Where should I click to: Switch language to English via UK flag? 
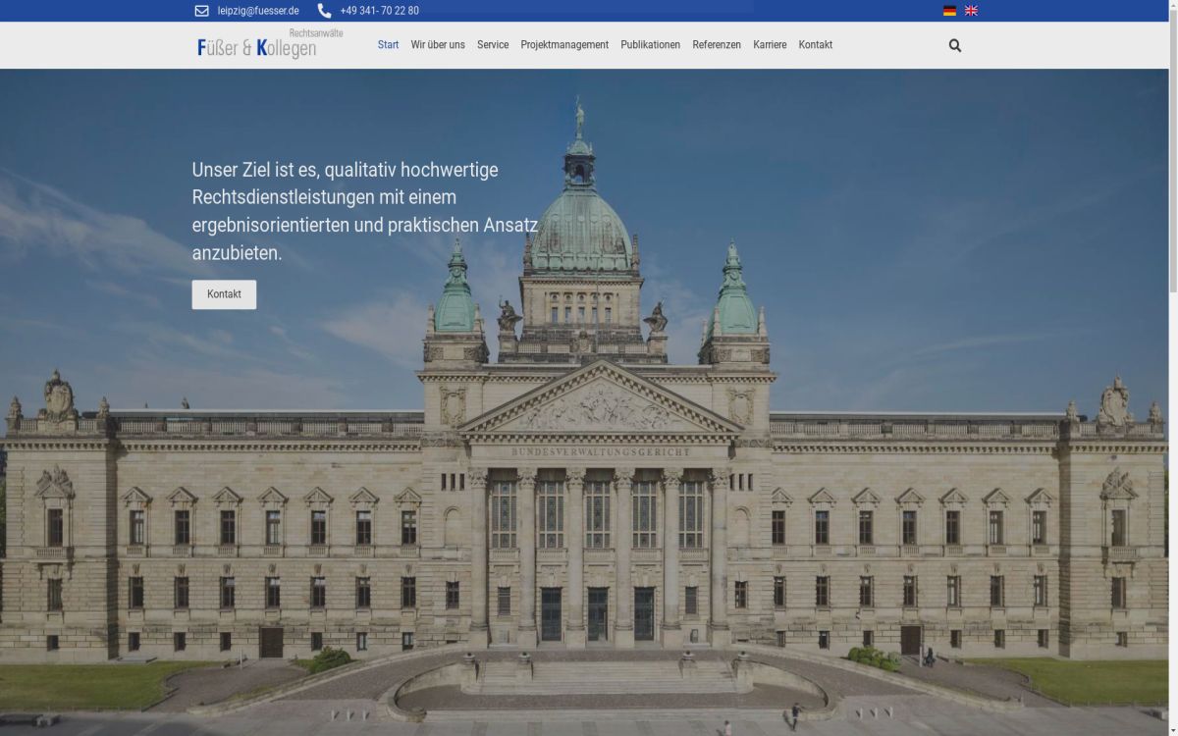[x=971, y=11]
